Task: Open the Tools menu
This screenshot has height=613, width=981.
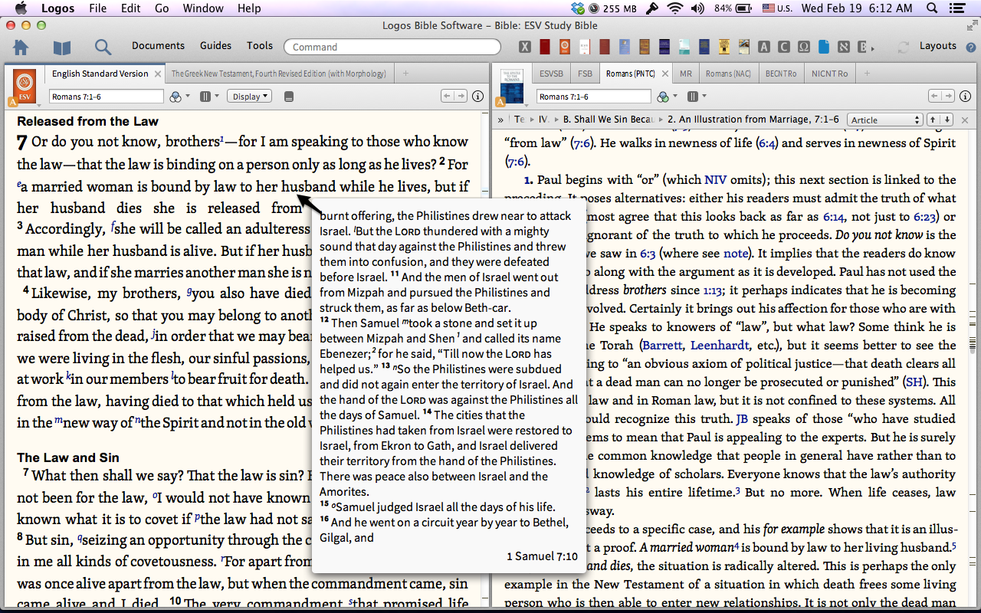Action: [x=260, y=46]
